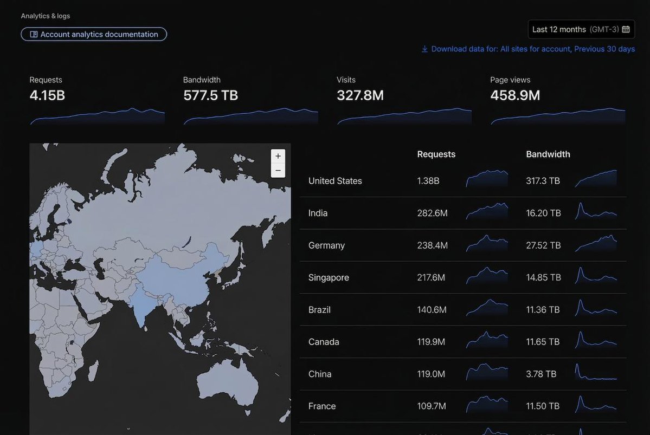Image resolution: width=650 pixels, height=435 pixels.
Task: Click Australia on the world map
Action: coord(228,383)
